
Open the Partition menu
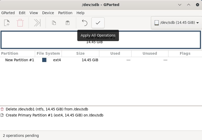[65, 13]
